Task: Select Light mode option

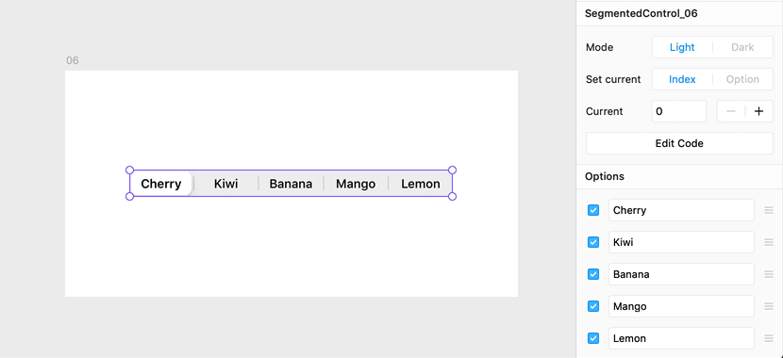Action: point(682,47)
